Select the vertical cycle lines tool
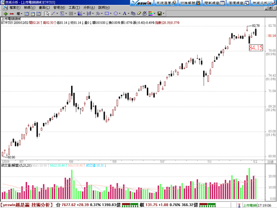This screenshot has width=277, height=208. click(x=71, y=13)
